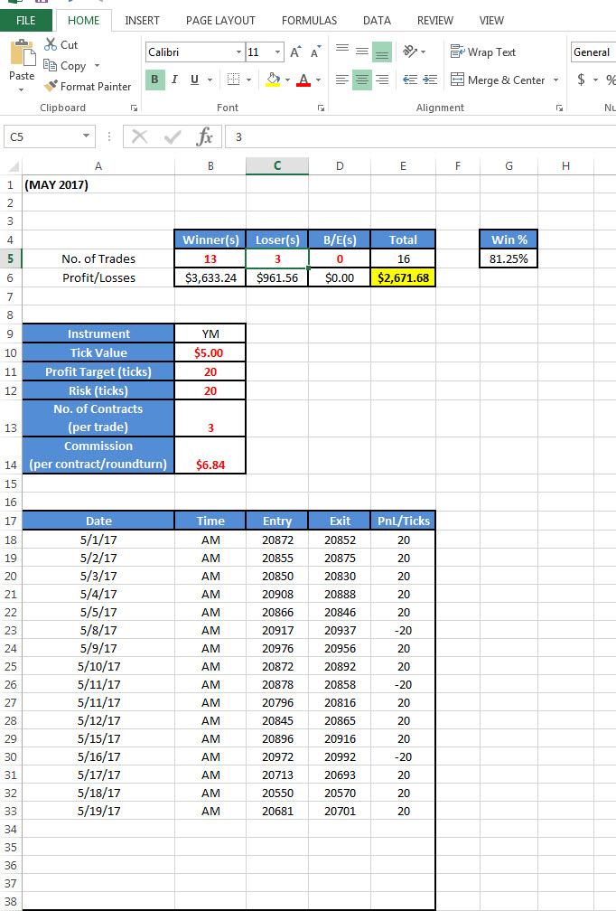Open the font size dropdown
Image resolution: width=616 pixels, height=911 pixels.
click(278, 52)
